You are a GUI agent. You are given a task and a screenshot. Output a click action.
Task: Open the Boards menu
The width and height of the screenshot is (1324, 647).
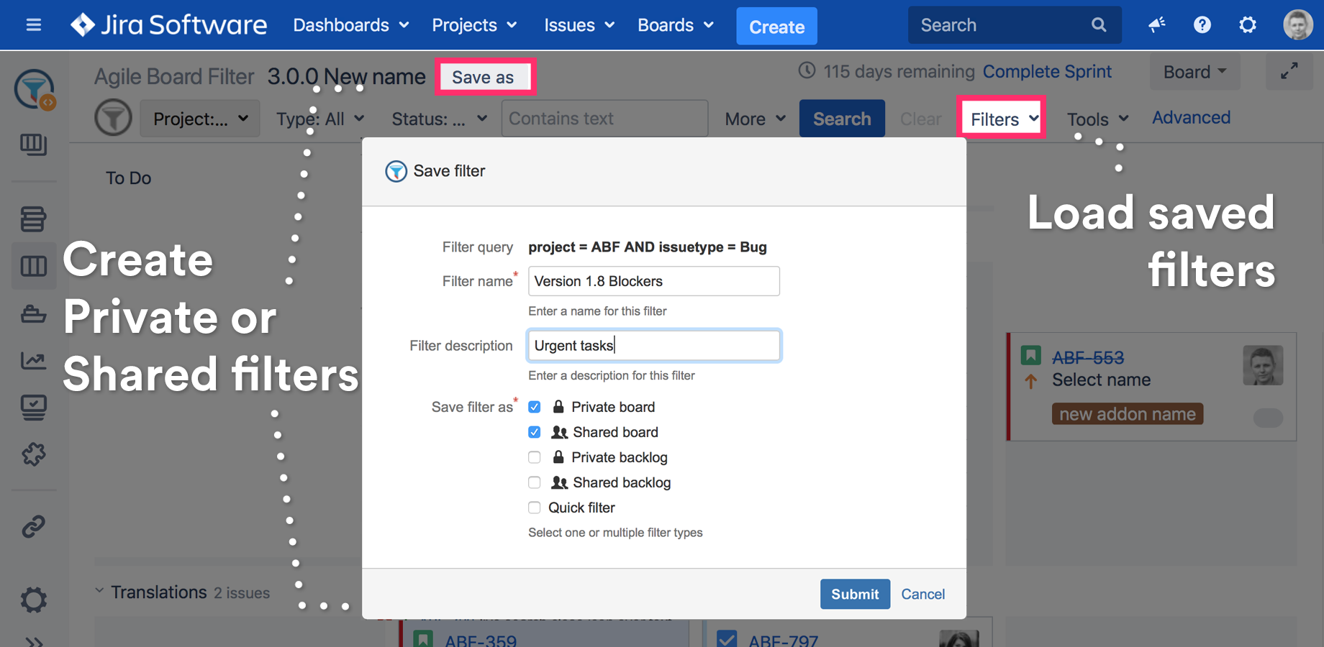675,25
